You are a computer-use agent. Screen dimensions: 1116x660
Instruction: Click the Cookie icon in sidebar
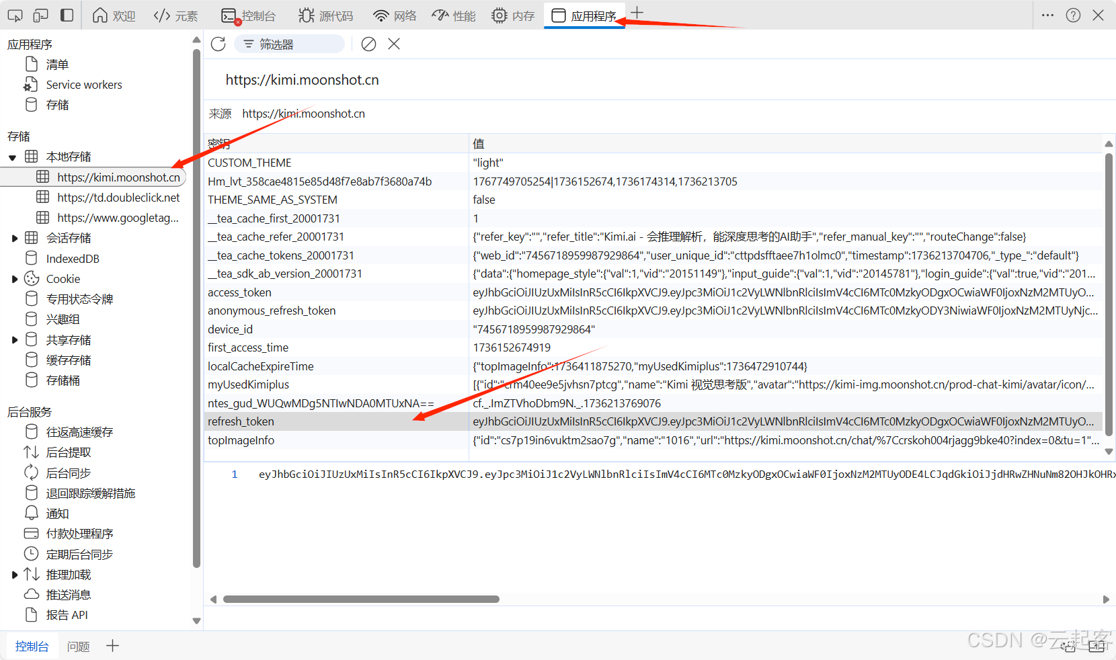click(x=32, y=278)
